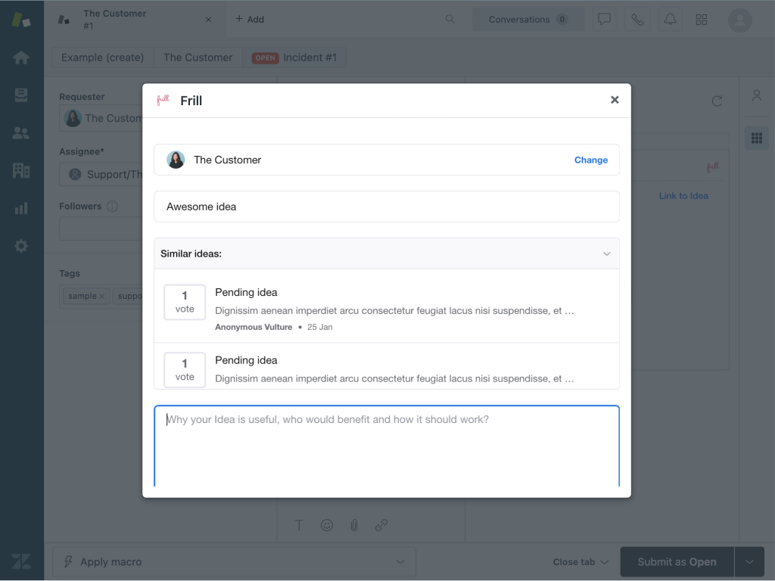This screenshot has height=581, width=775.
Task: Open the notifications bell icon
Action: 670,20
